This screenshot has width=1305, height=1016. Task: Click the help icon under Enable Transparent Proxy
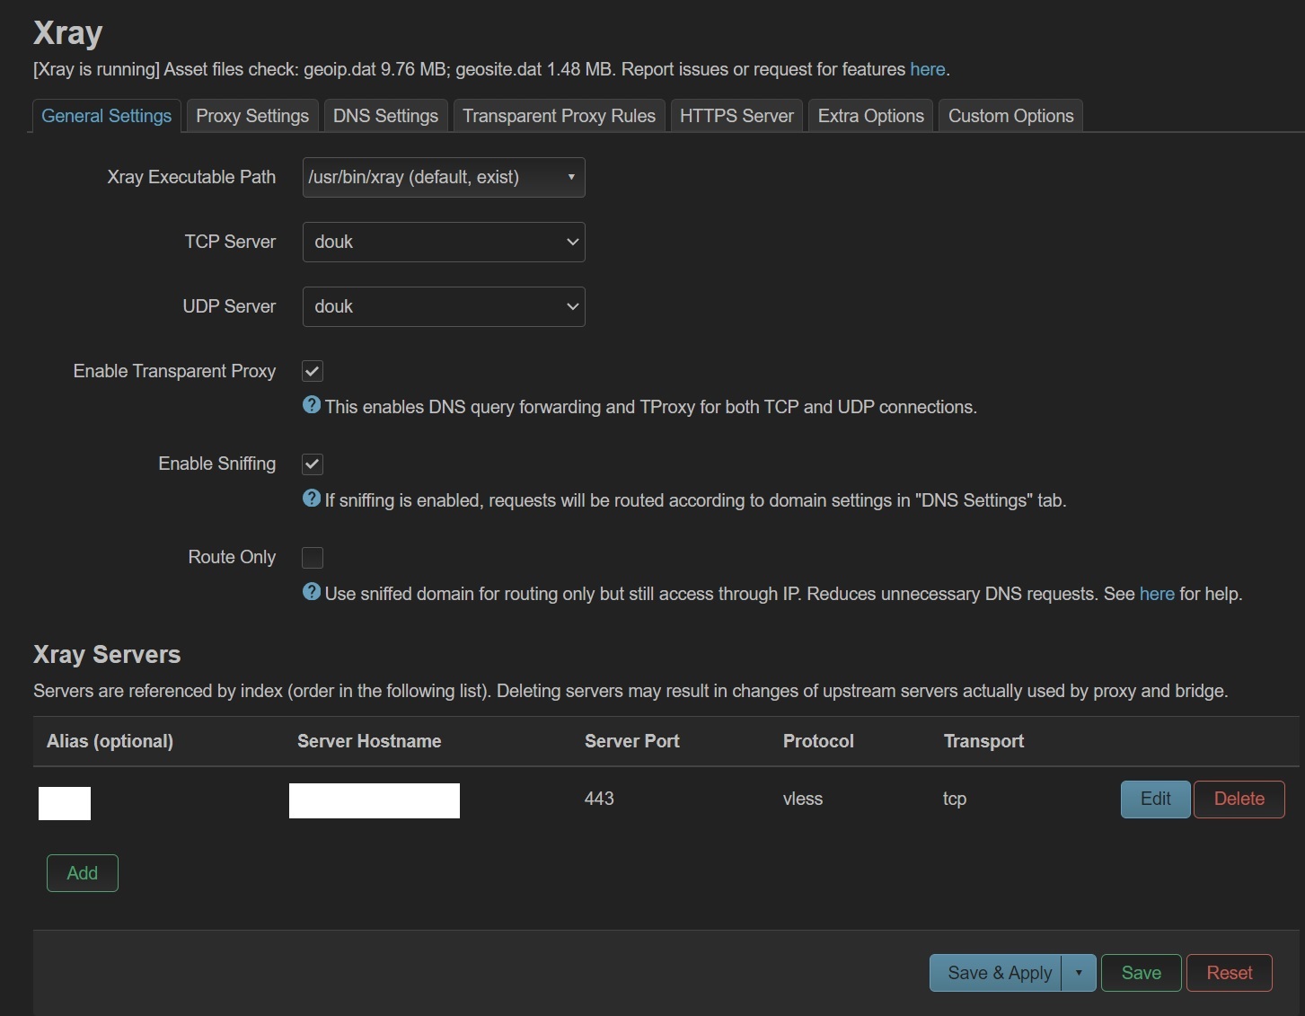312,405
